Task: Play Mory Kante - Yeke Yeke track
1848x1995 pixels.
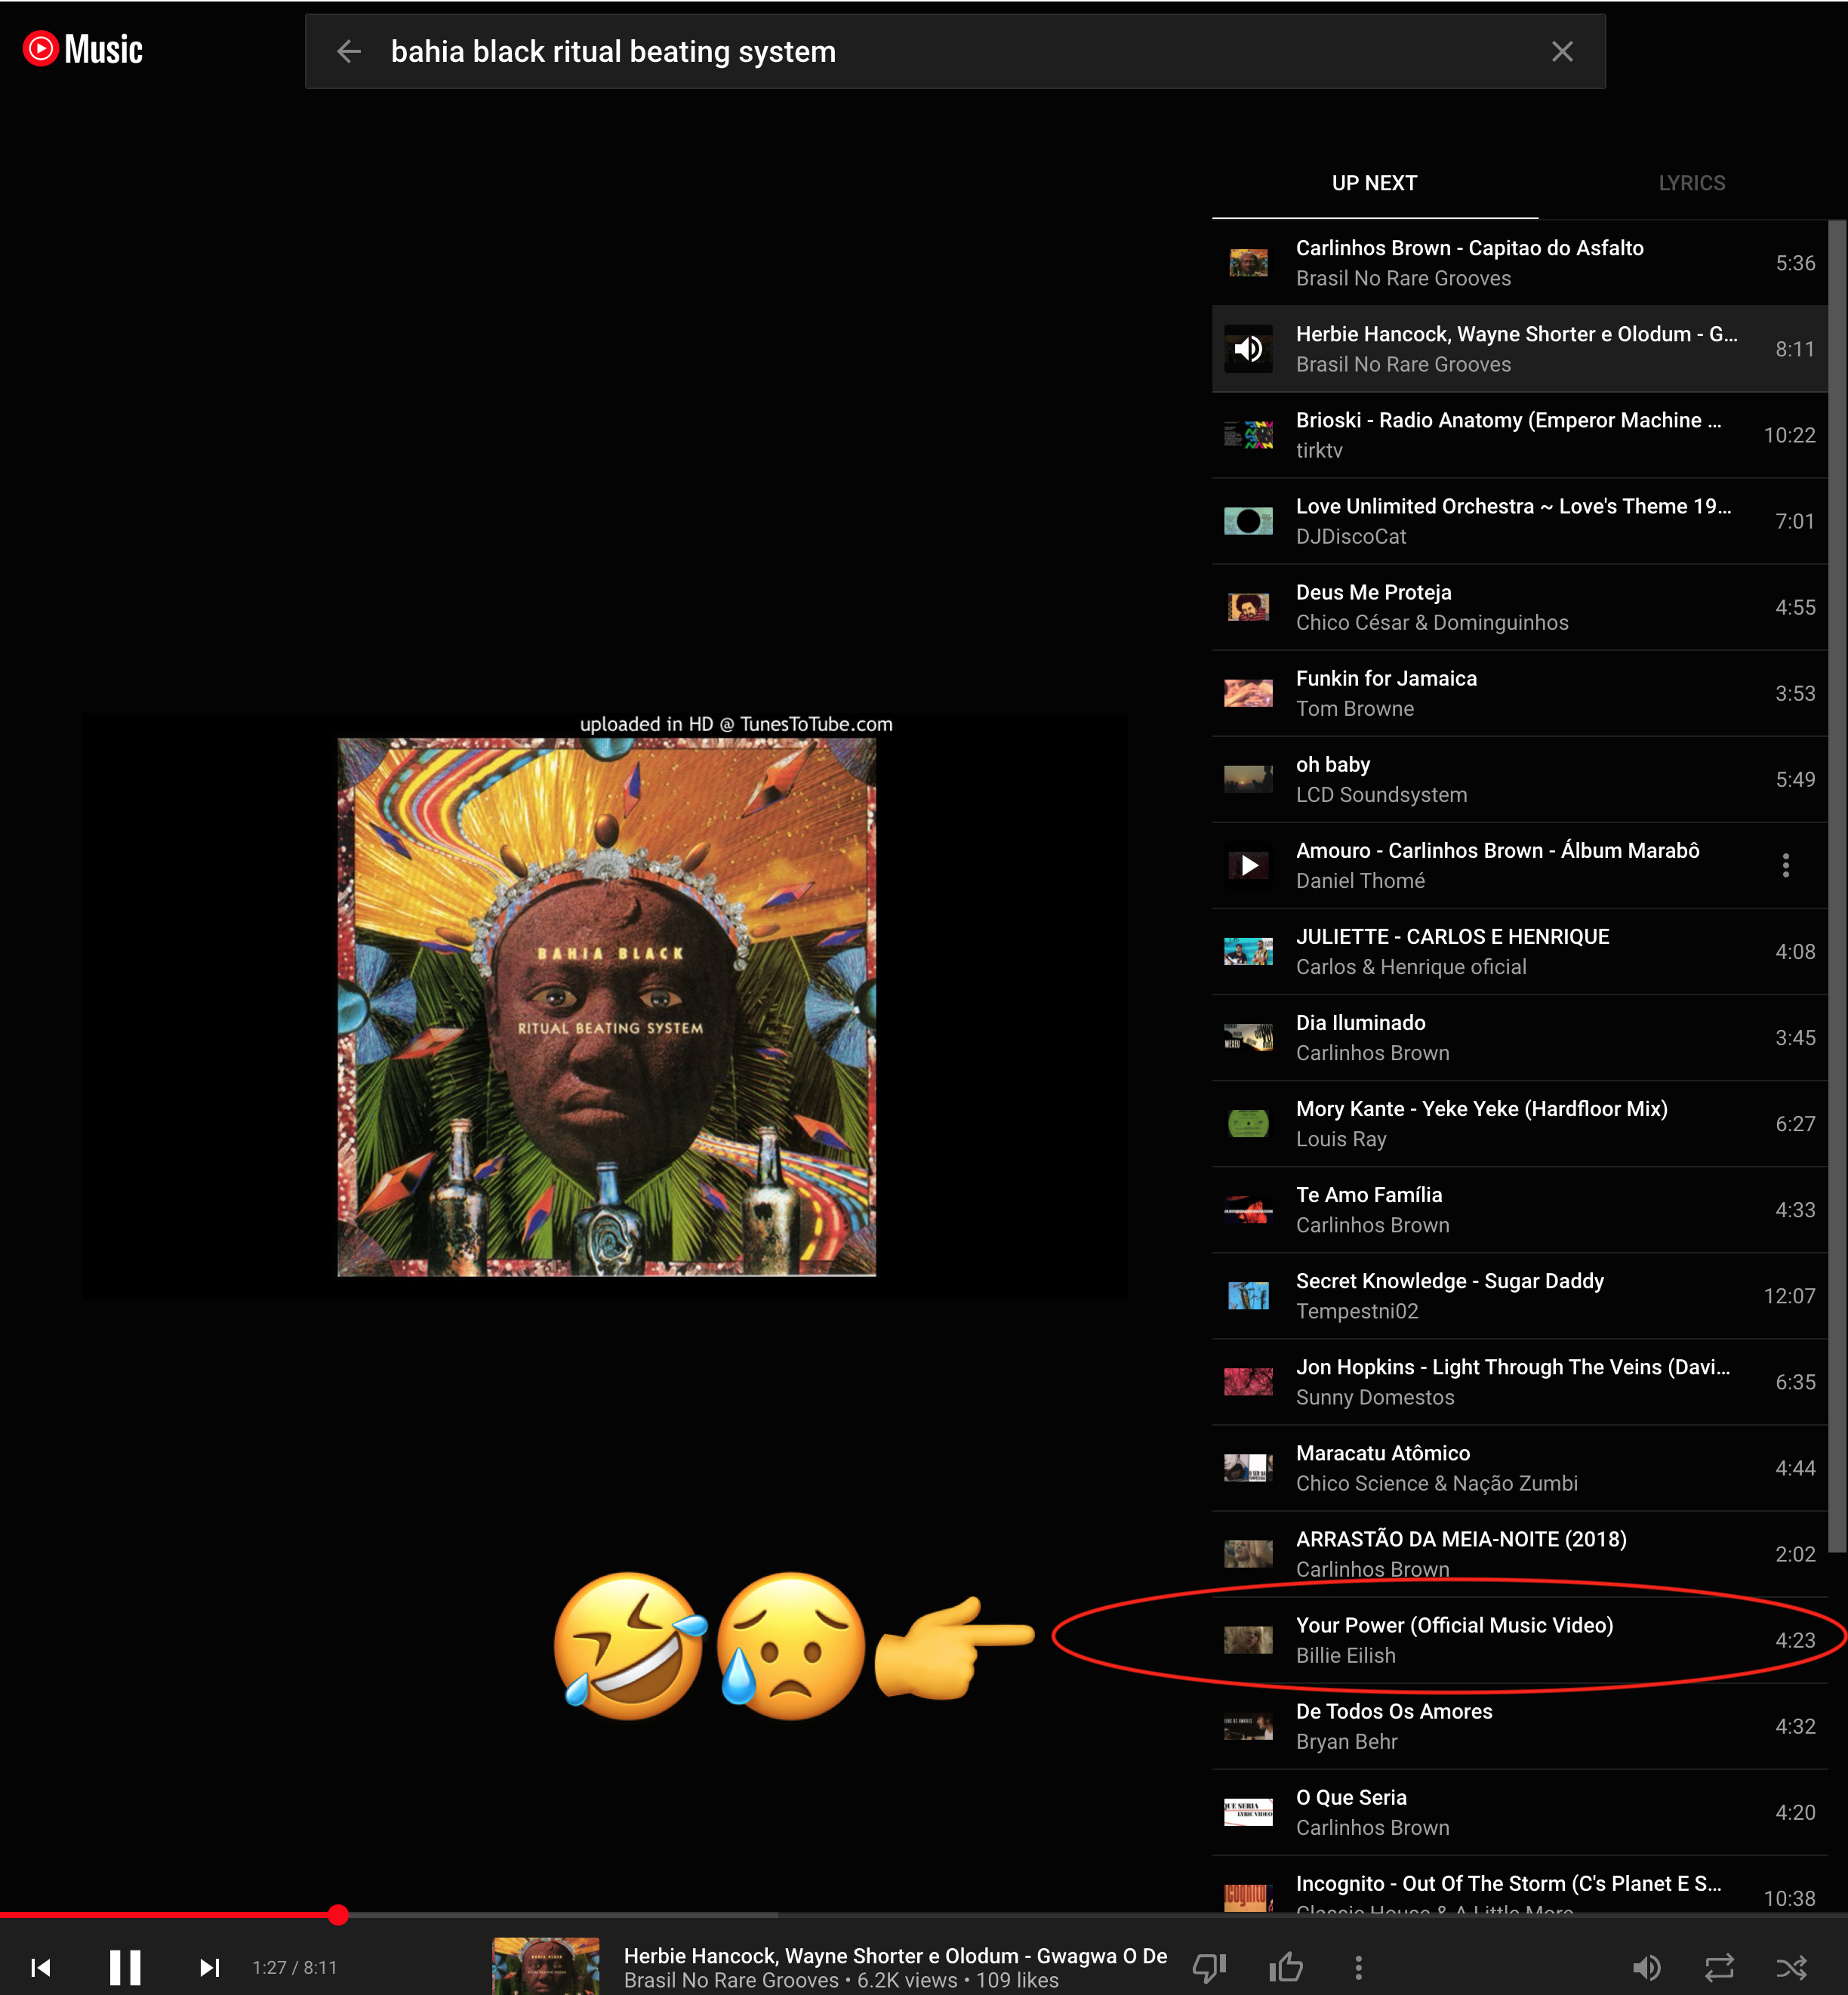Action: (1519, 1124)
